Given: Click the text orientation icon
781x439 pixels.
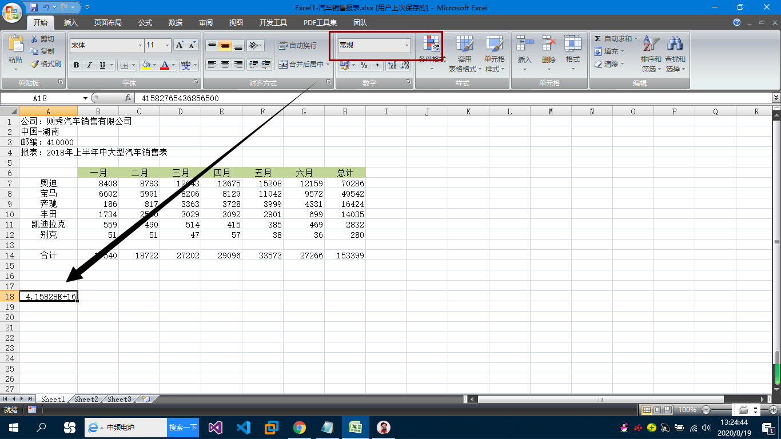Looking at the screenshot, I should coord(253,45).
